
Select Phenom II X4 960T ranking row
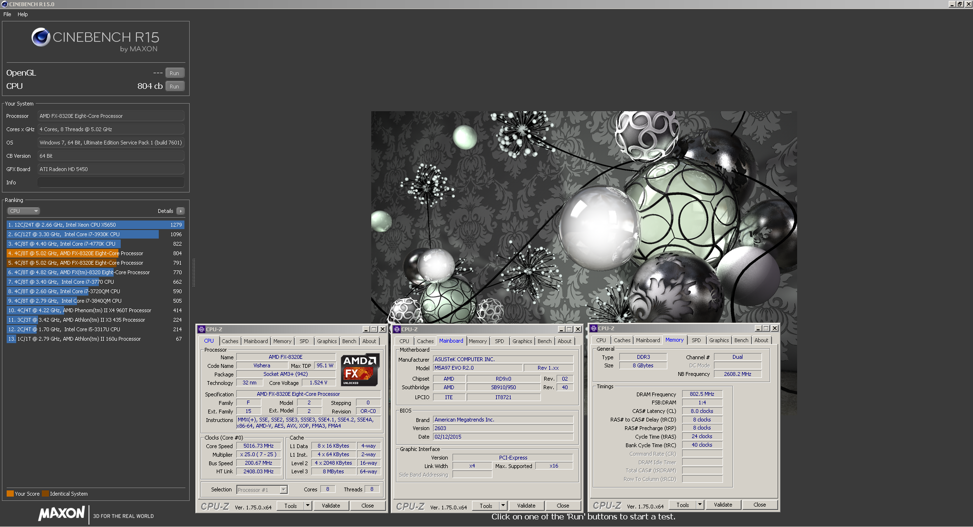click(96, 310)
